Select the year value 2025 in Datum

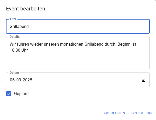click(28, 80)
